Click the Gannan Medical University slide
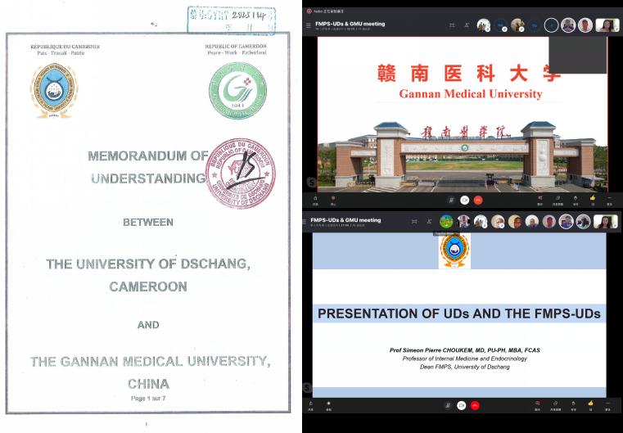 (x=462, y=115)
